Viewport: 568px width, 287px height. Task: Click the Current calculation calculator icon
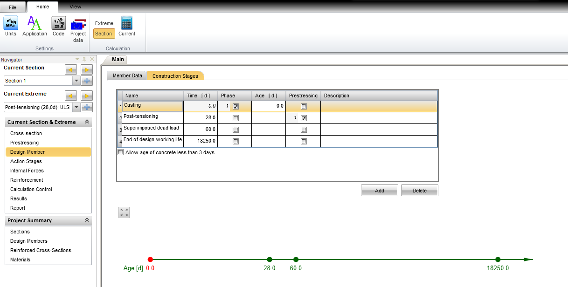click(126, 23)
